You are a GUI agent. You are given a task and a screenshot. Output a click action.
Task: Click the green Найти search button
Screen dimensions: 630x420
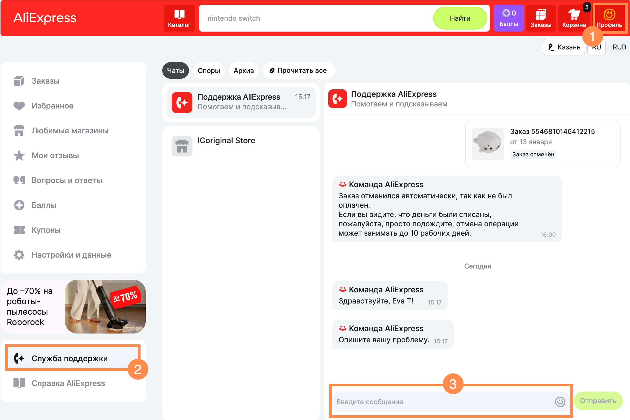pos(460,18)
